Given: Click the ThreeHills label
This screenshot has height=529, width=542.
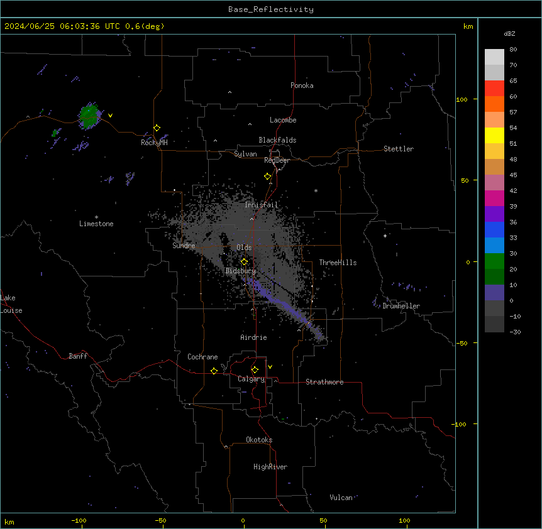Looking at the screenshot, I should (338, 263).
